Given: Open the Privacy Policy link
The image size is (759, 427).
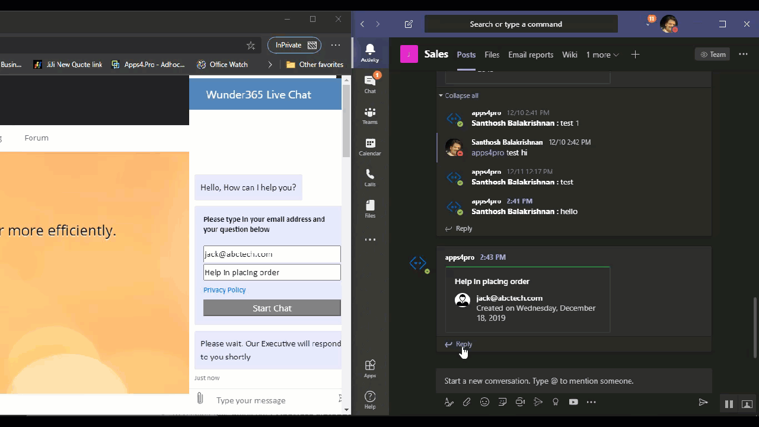Looking at the screenshot, I should [x=224, y=290].
